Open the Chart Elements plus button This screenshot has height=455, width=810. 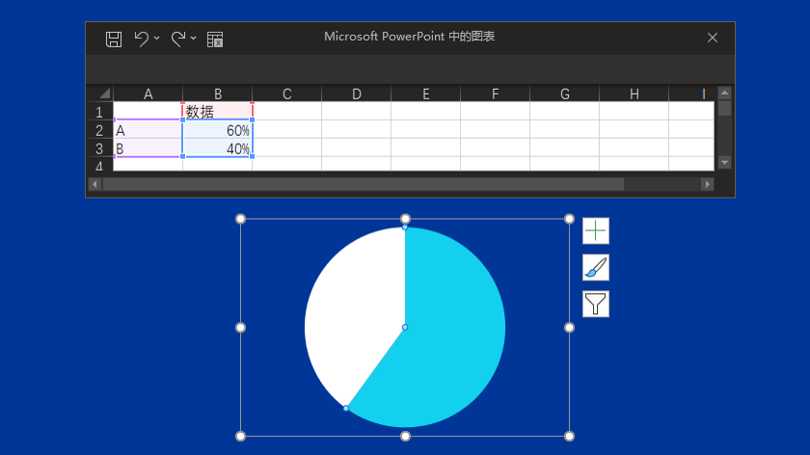[596, 231]
